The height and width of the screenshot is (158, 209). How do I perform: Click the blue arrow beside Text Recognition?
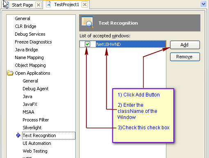(18, 135)
